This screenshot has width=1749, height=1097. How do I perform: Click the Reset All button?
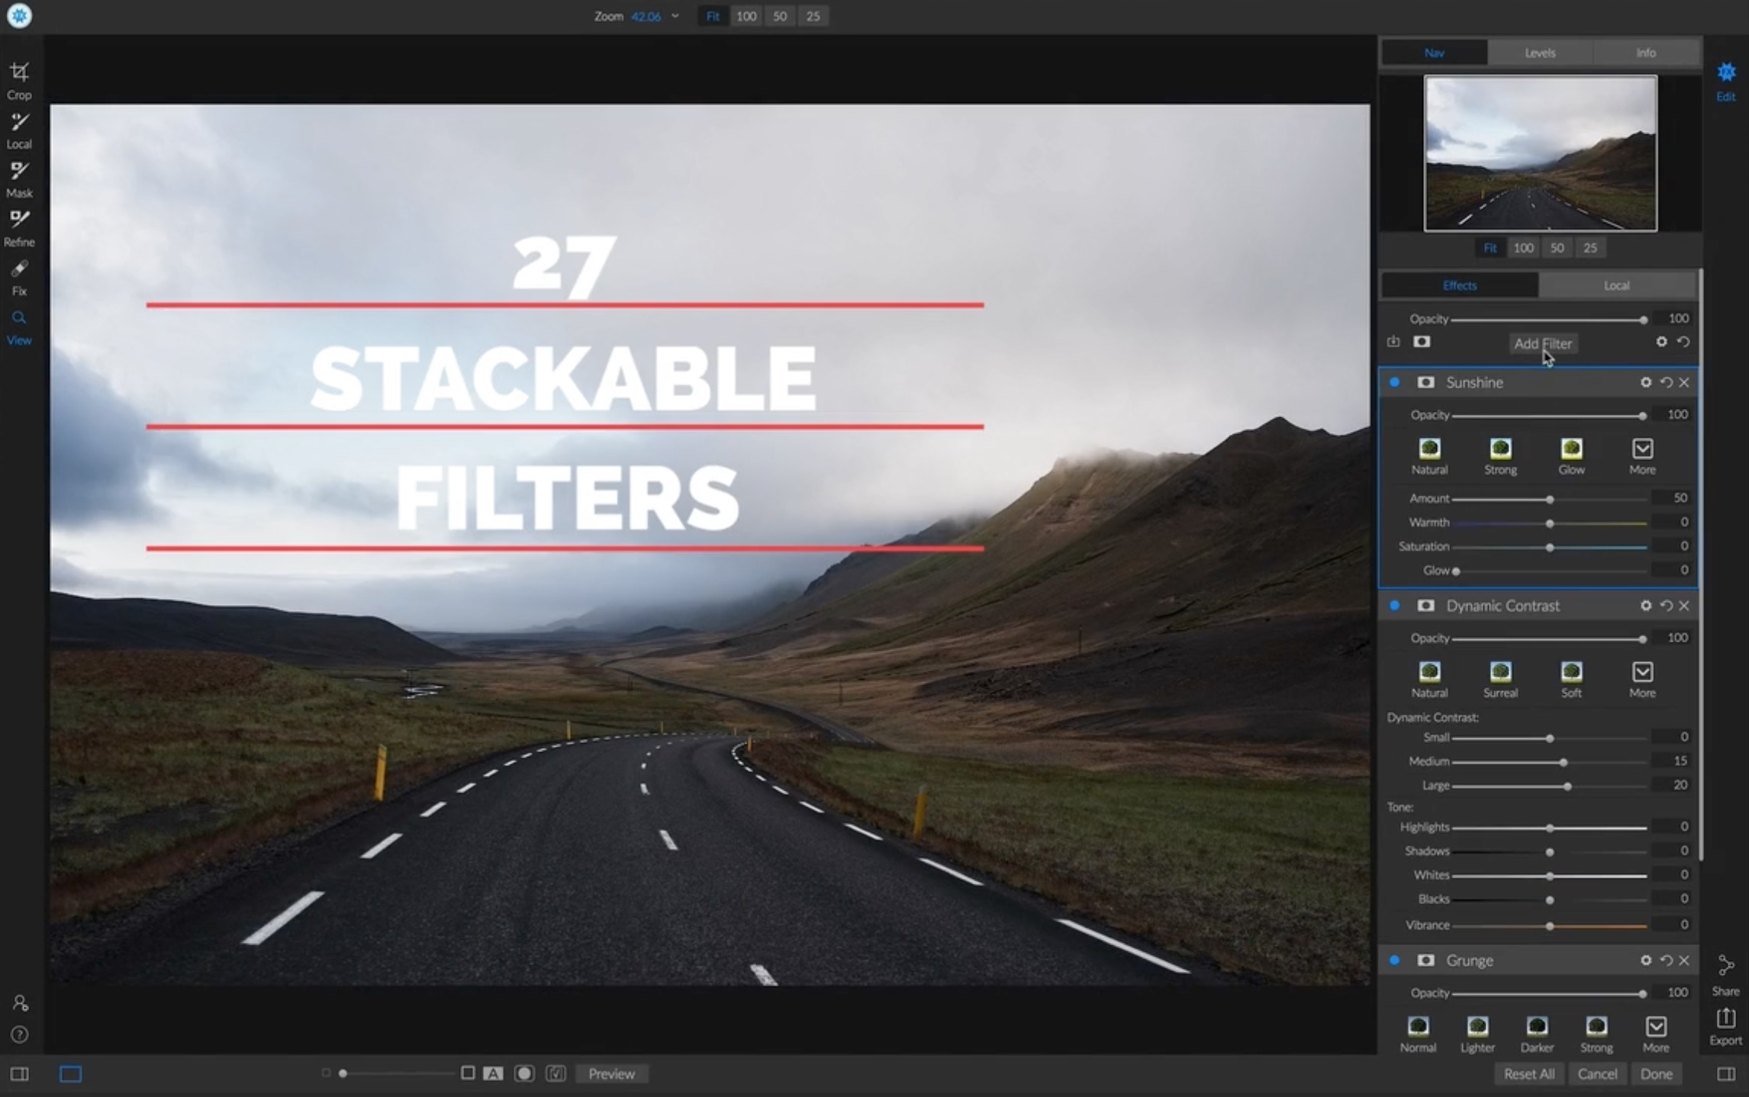pos(1528,1073)
